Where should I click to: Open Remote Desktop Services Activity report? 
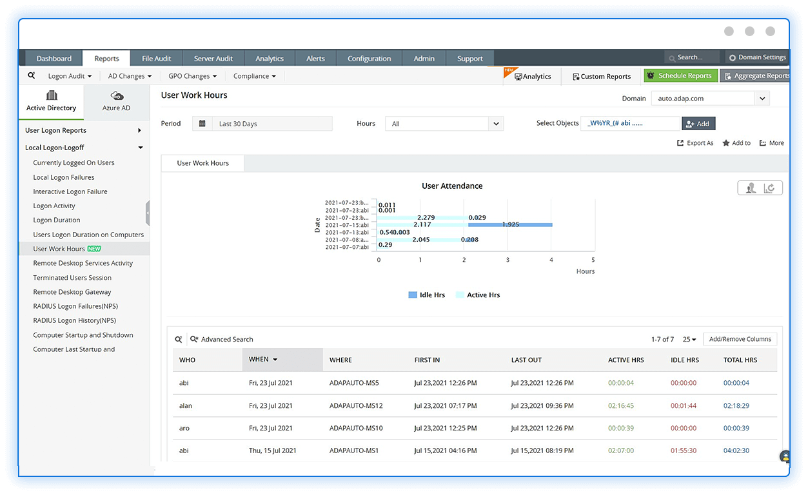tap(83, 263)
